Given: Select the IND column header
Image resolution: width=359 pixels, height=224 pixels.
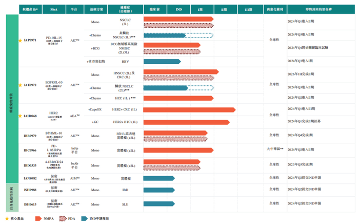Looking at the screenshot, I should (179, 9).
